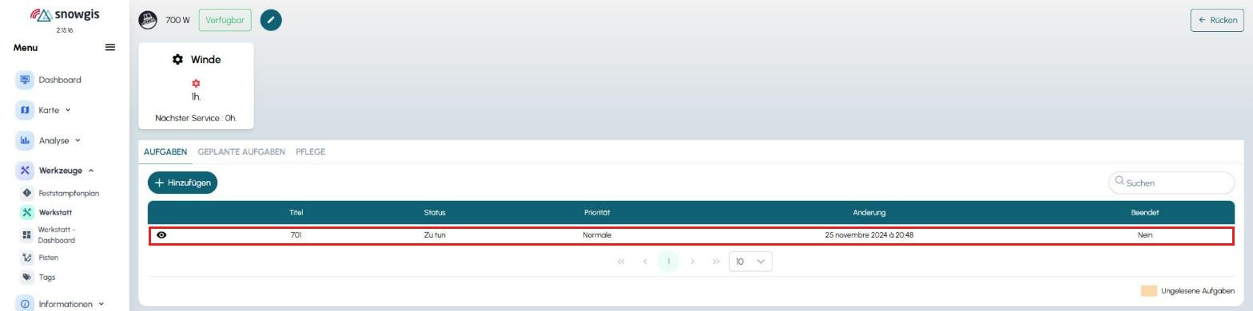The width and height of the screenshot is (1253, 311).
Task: Click the Informationen info icon
Action: click(x=25, y=304)
